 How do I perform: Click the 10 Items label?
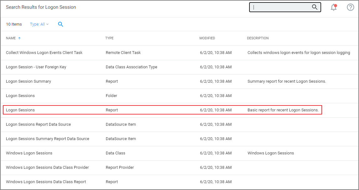point(14,24)
